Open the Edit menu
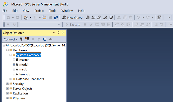This screenshot has width=173, height=102. [15, 11]
